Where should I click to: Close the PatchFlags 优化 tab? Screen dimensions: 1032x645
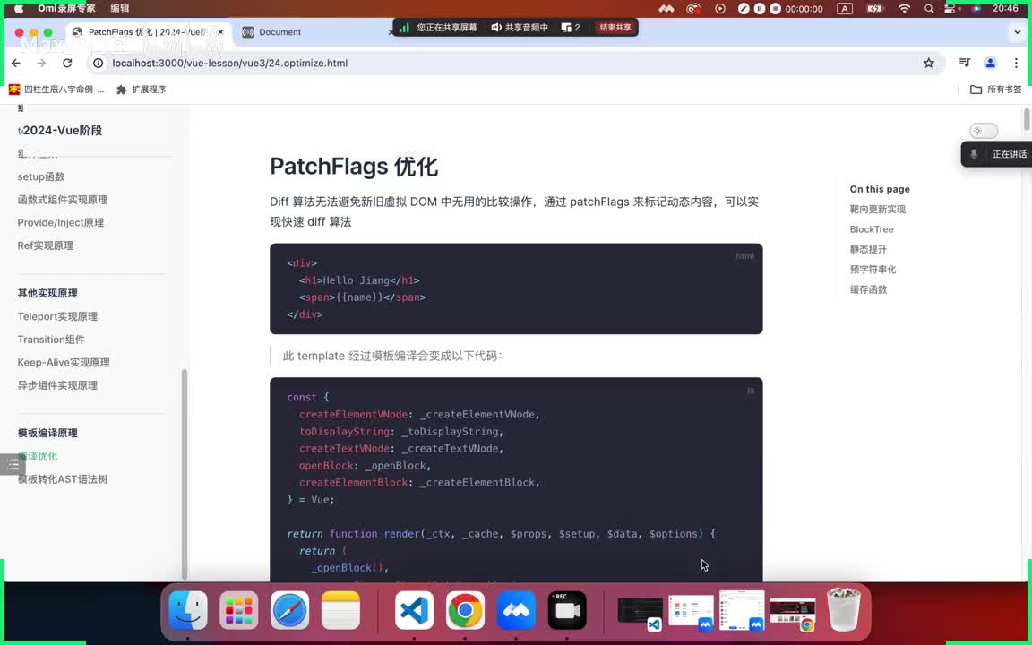coord(220,31)
